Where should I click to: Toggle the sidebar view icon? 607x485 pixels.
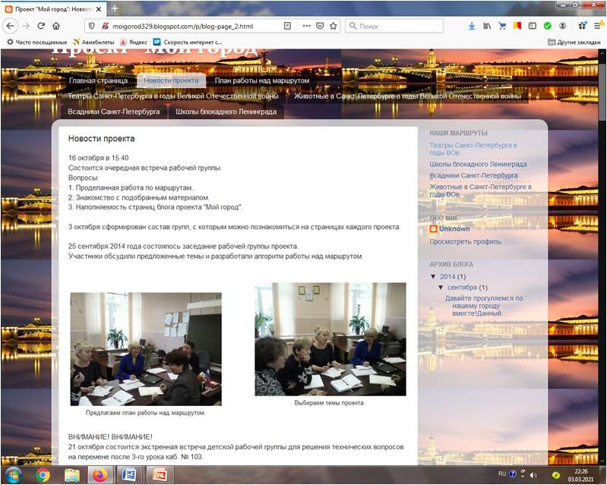click(533, 26)
